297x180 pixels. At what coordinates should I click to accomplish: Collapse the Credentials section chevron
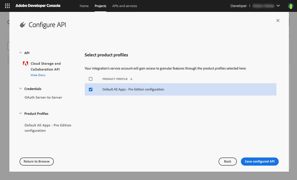pos(21,88)
